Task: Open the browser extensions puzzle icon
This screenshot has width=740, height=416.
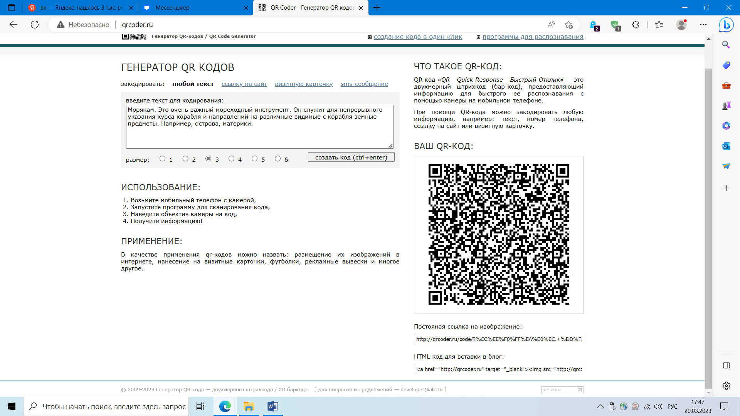Action: point(636,25)
